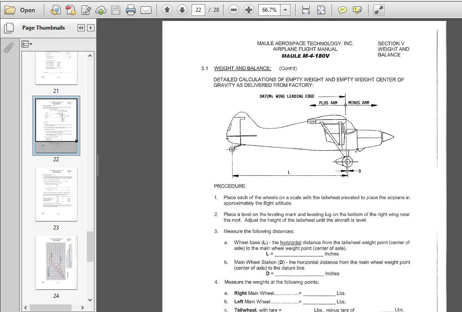The height and width of the screenshot is (312, 462).
Task: Click thumbnail horizontal scrollbar left arrow
Action: 26,307
